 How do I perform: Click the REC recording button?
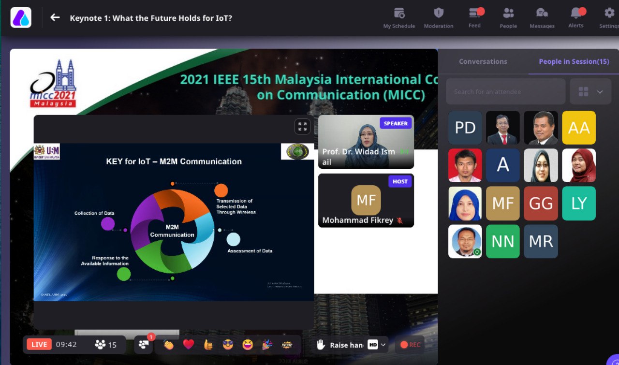[x=410, y=345]
